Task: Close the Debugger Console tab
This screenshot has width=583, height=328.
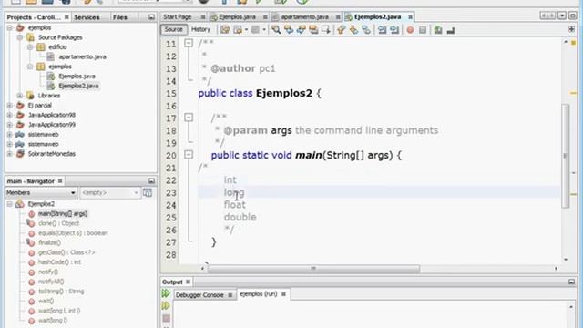Action: (230, 295)
